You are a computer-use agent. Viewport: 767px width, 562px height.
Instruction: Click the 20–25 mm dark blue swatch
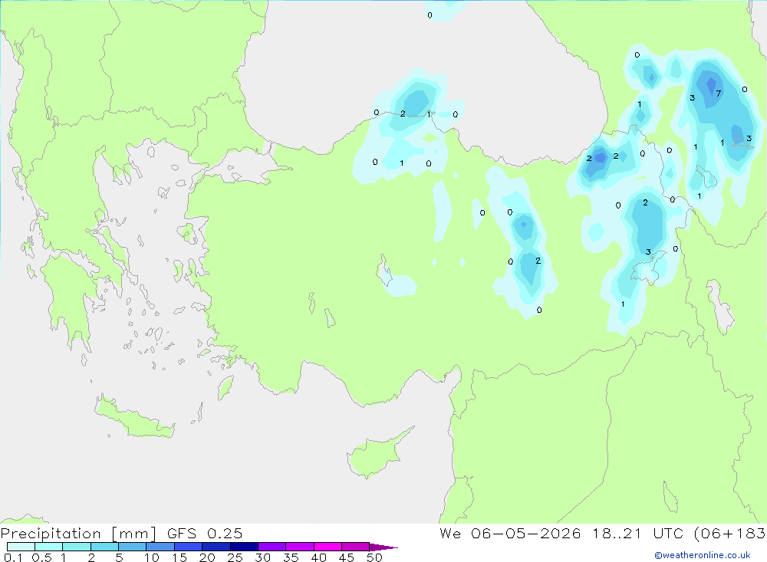tap(216, 547)
